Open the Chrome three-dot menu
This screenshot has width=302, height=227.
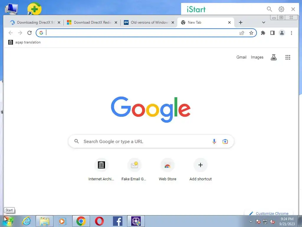point(291,33)
